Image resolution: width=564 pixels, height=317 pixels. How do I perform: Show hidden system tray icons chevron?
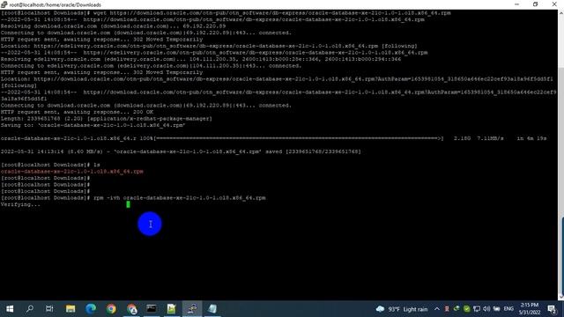437,309
